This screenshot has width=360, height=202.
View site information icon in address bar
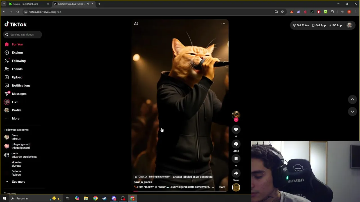point(26,12)
